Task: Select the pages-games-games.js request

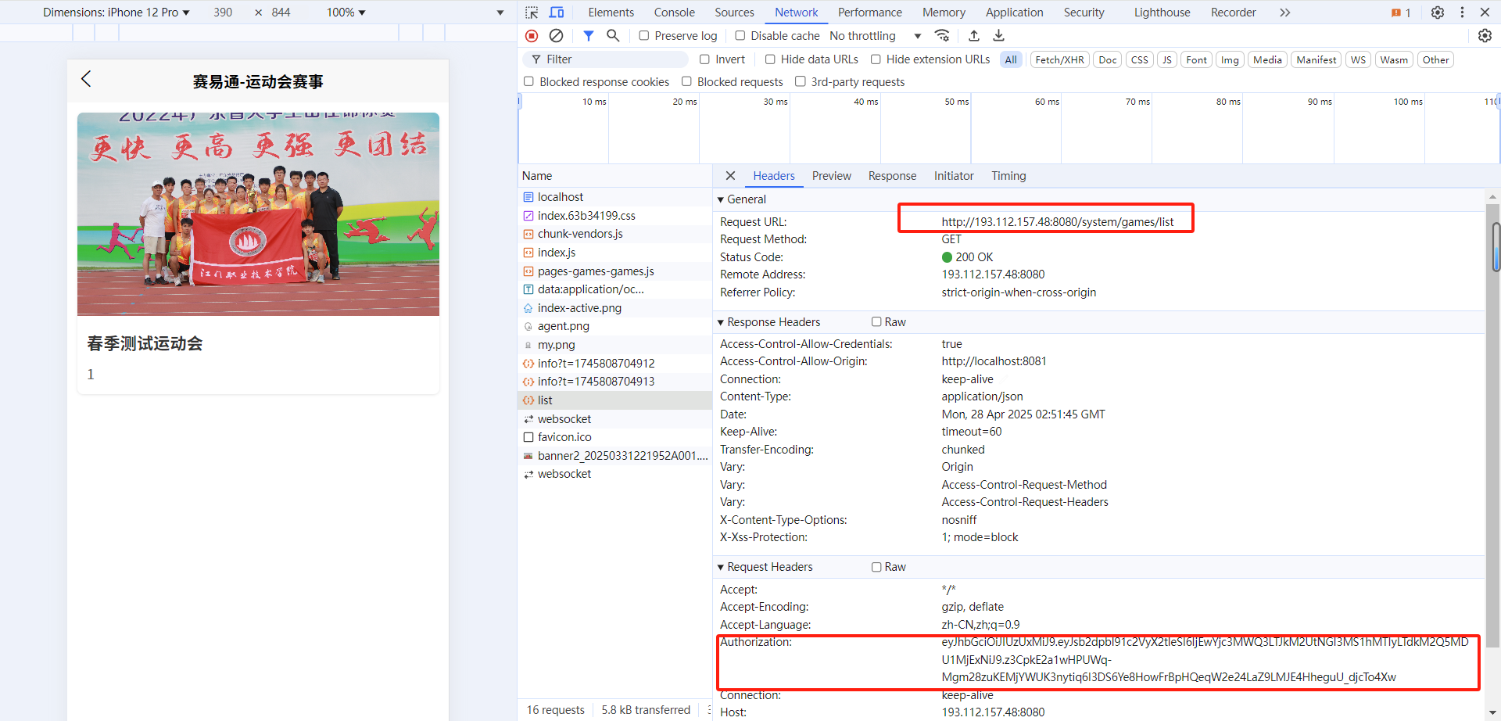Action: [596, 271]
